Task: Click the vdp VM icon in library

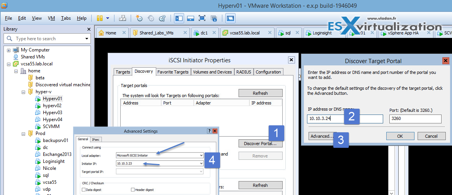Action: (38, 189)
